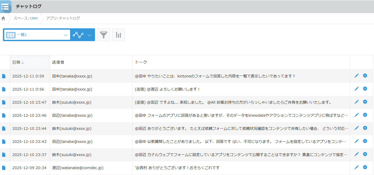Image resolution: width=374 pixels, height=175 pixels.
Task: Expand the chart options chevron next to graph icon
Action: pos(90,35)
